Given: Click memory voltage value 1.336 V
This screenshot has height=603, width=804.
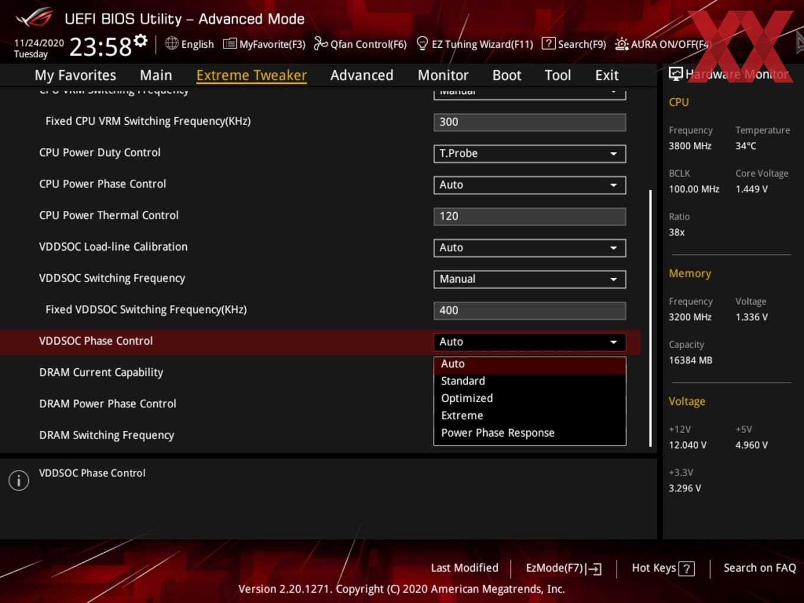Looking at the screenshot, I should 751,317.
